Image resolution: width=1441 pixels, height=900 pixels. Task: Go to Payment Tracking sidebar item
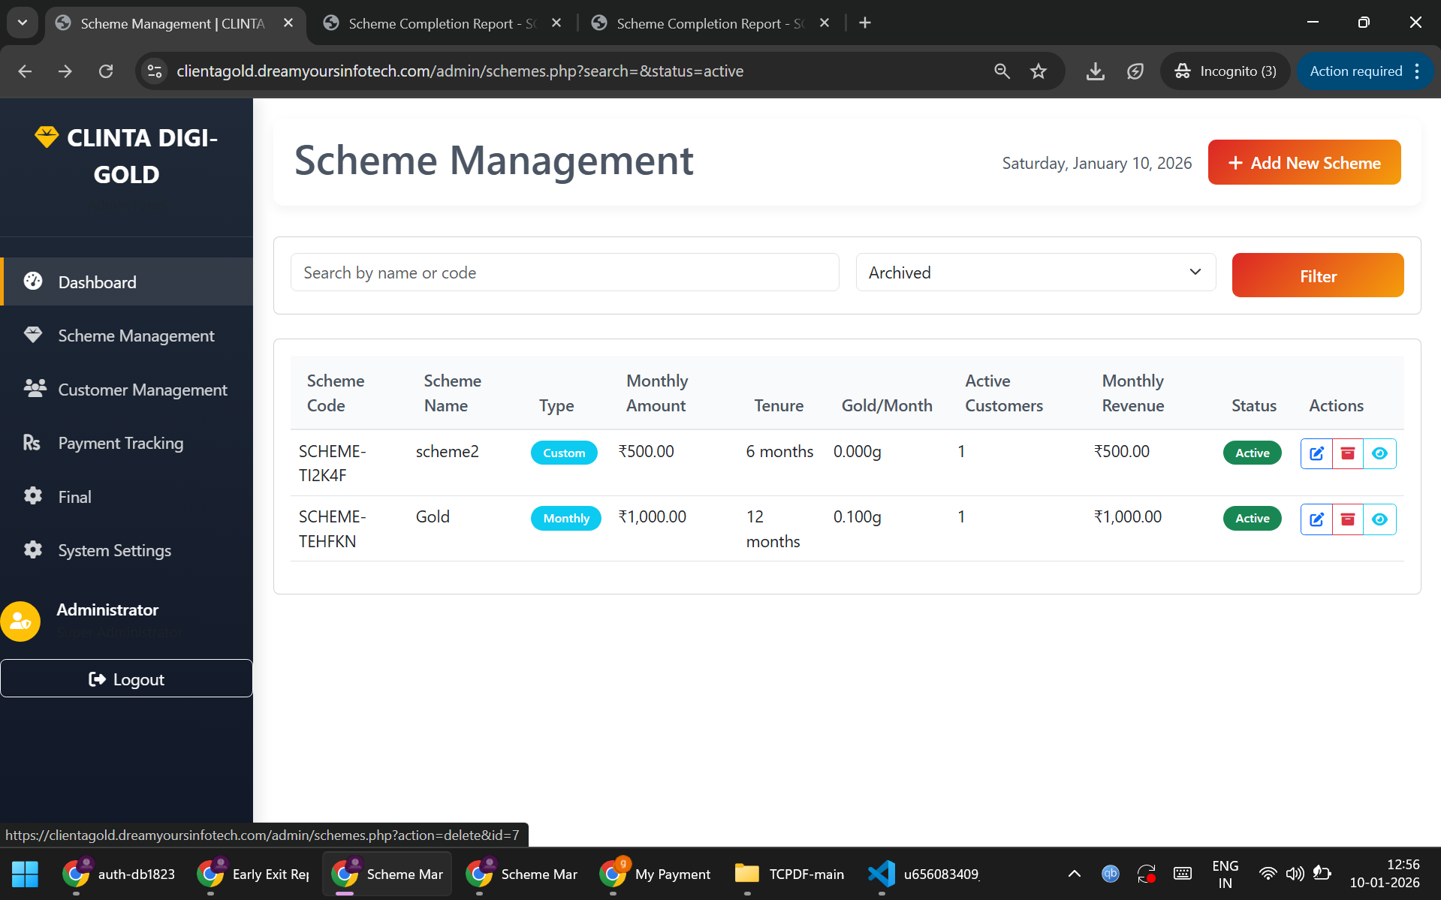120,443
